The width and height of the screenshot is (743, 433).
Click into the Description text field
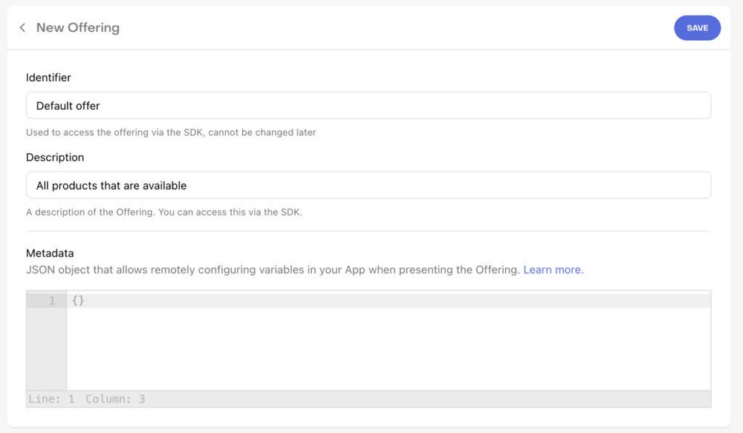pos(368,185)
